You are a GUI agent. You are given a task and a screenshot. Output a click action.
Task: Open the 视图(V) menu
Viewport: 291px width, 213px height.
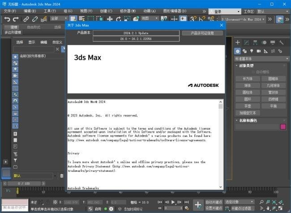pyautogui.click(x=86, y=11)
